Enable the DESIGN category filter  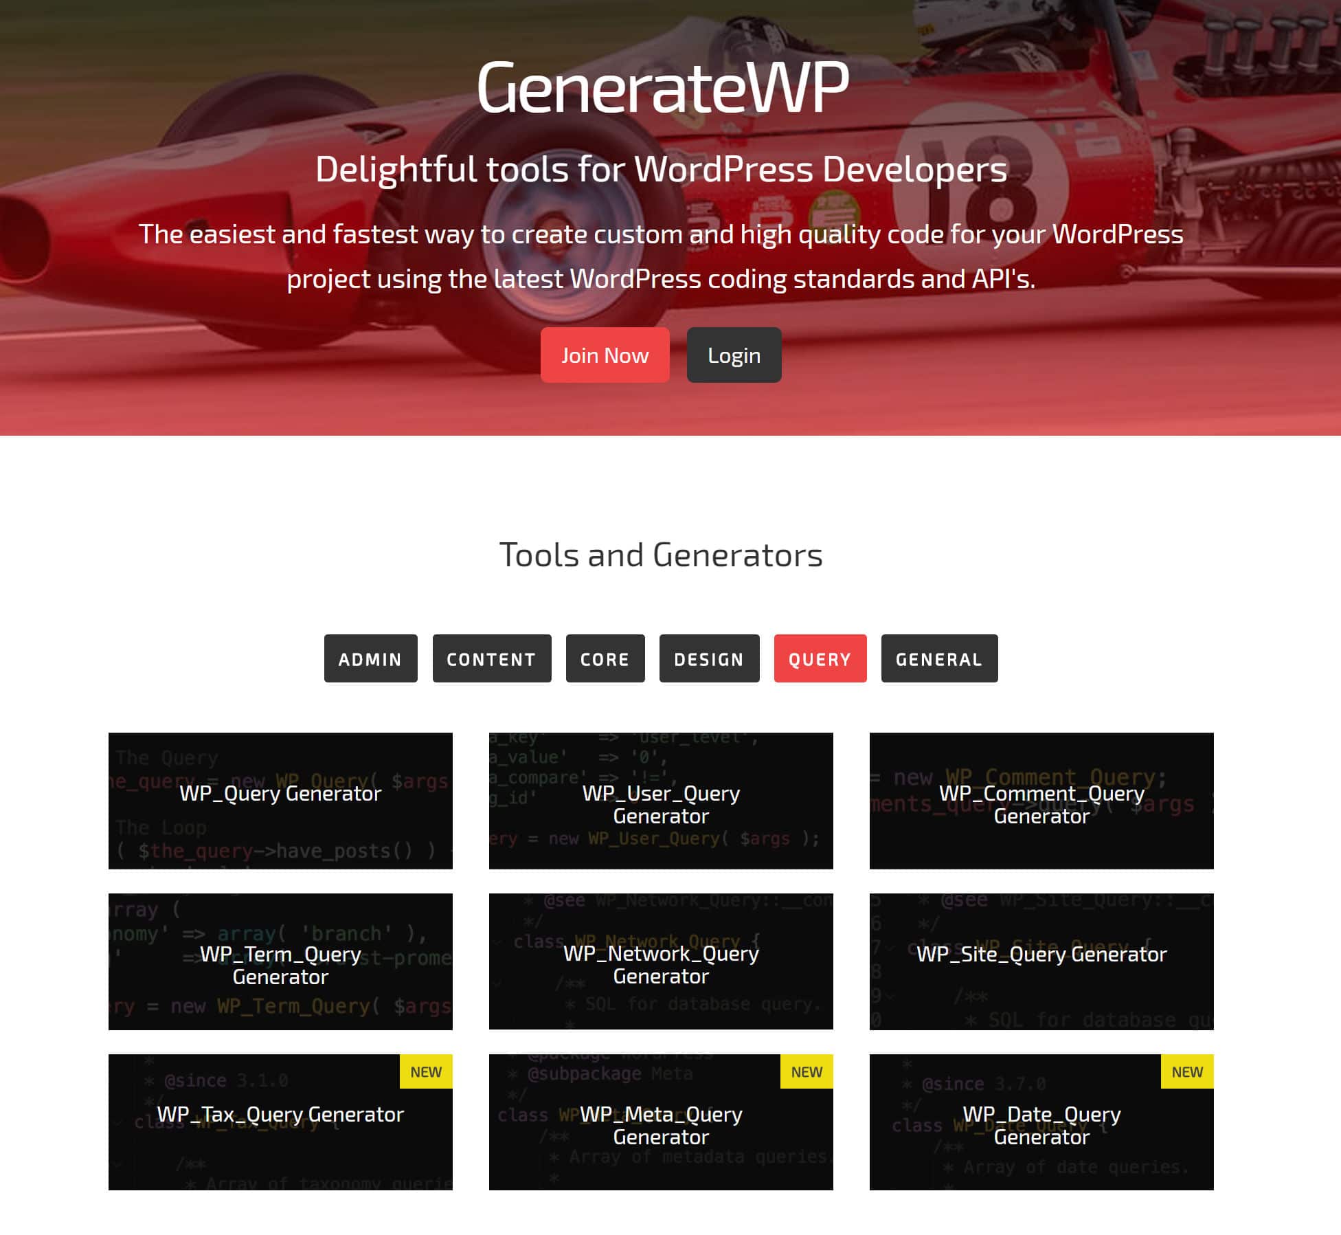pos(708,658)
